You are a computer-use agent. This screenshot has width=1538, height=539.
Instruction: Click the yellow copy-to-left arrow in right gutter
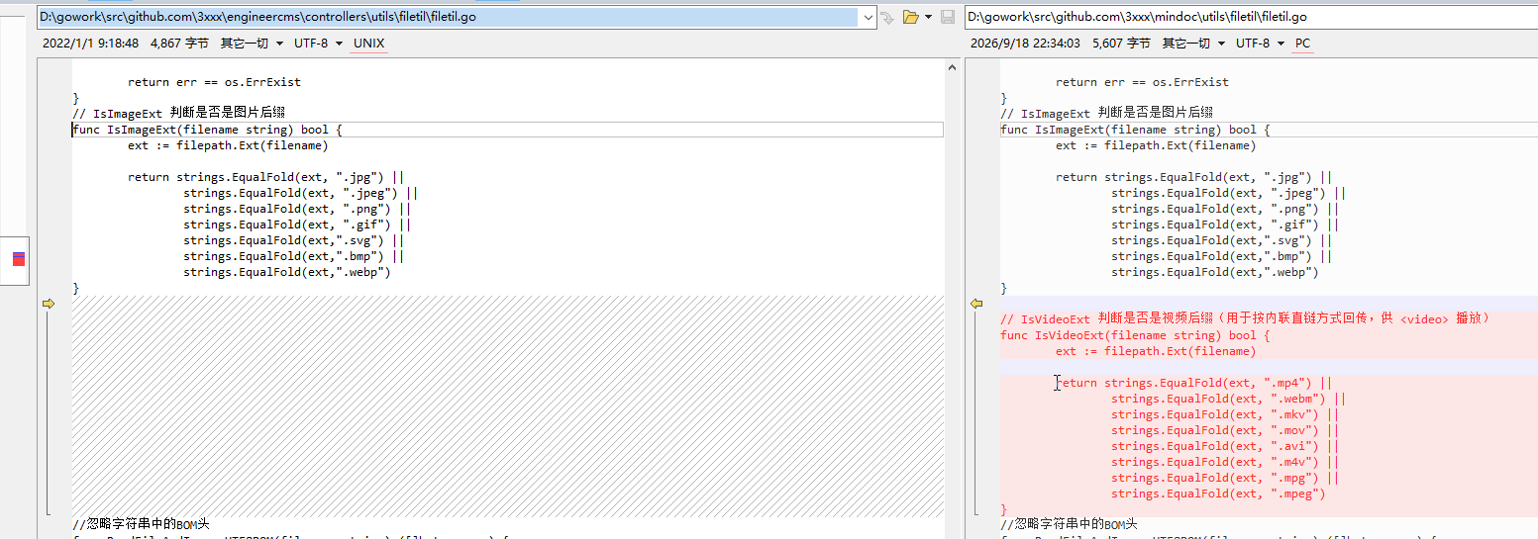click(975, 304)
